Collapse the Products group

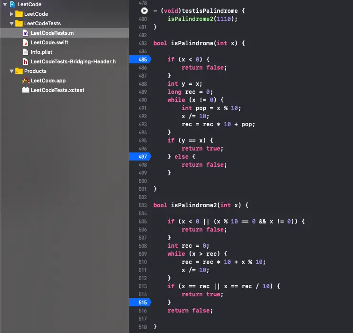tap(12, 71)
